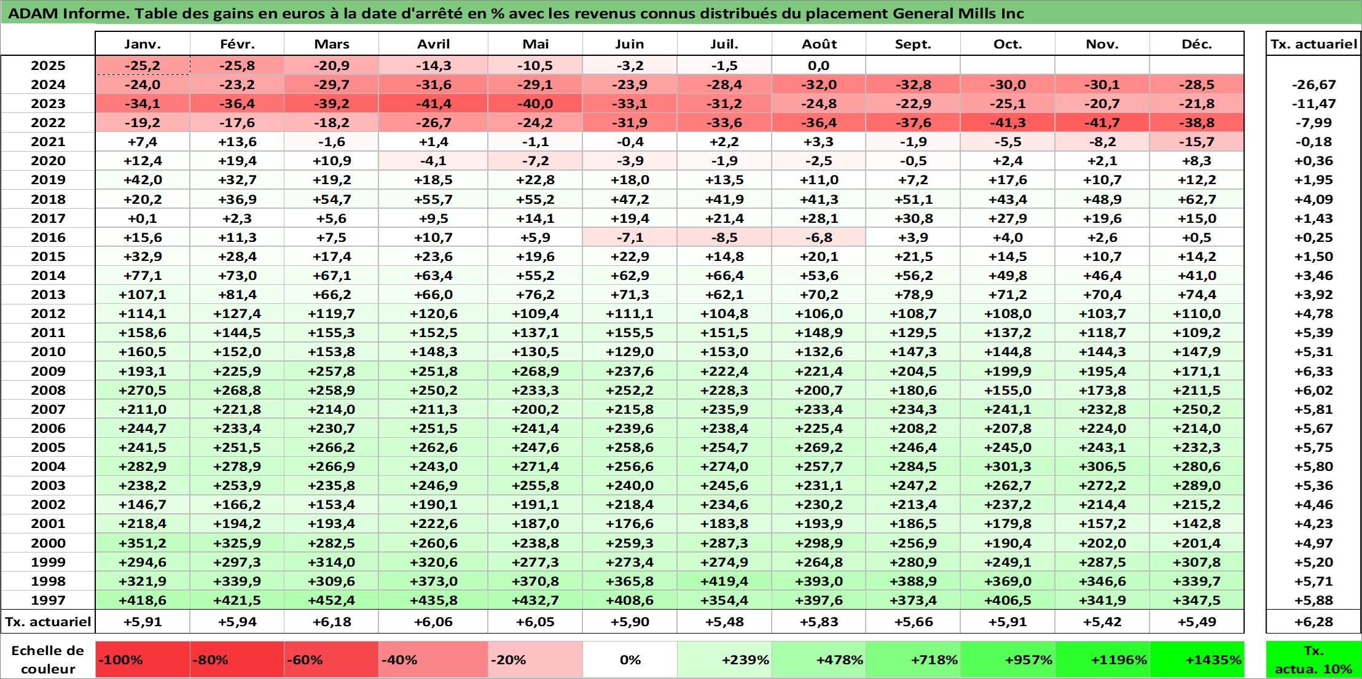Click the +239% pale green scale swatch
This screenshot has width=1362, height=679.
pyautogui.click(x=724, y=660)
